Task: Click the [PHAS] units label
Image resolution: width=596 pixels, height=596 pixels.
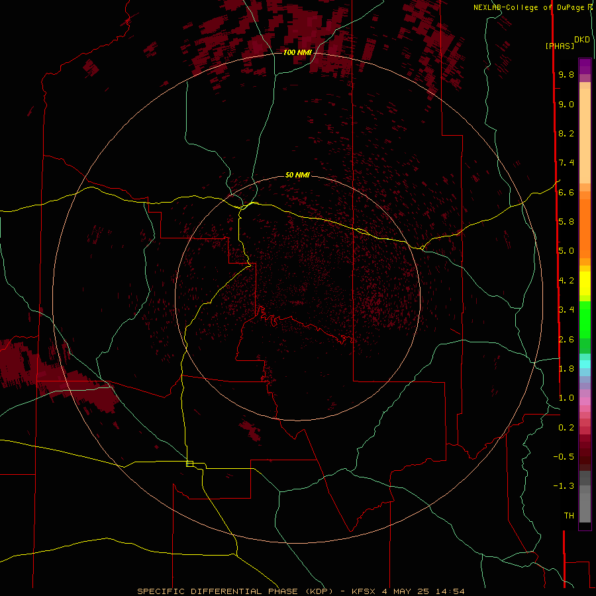Action: 560,46
